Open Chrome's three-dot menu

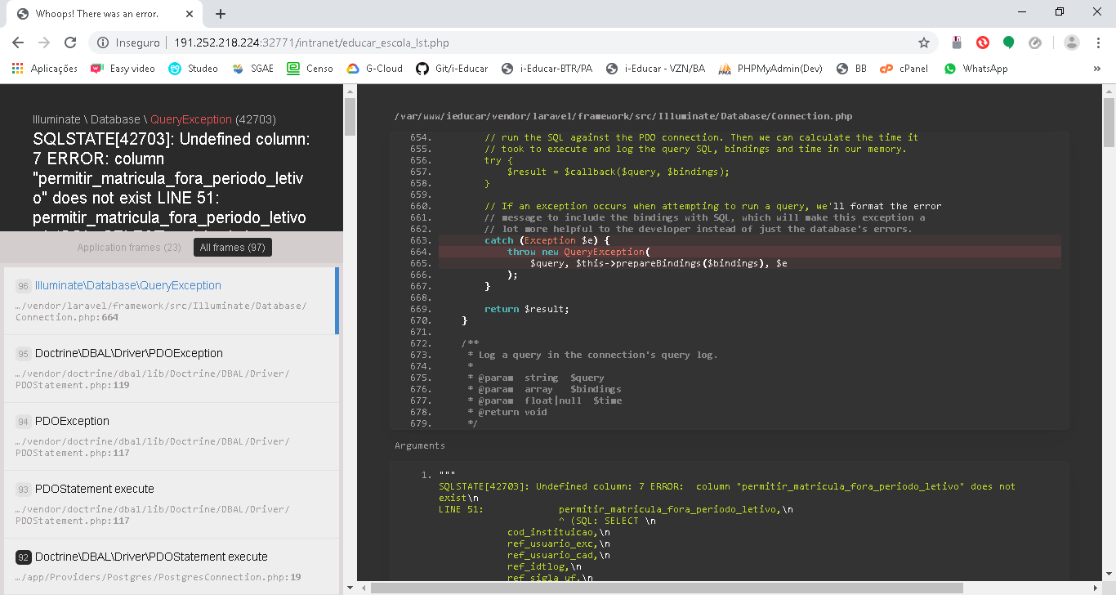click(1097, 42)
